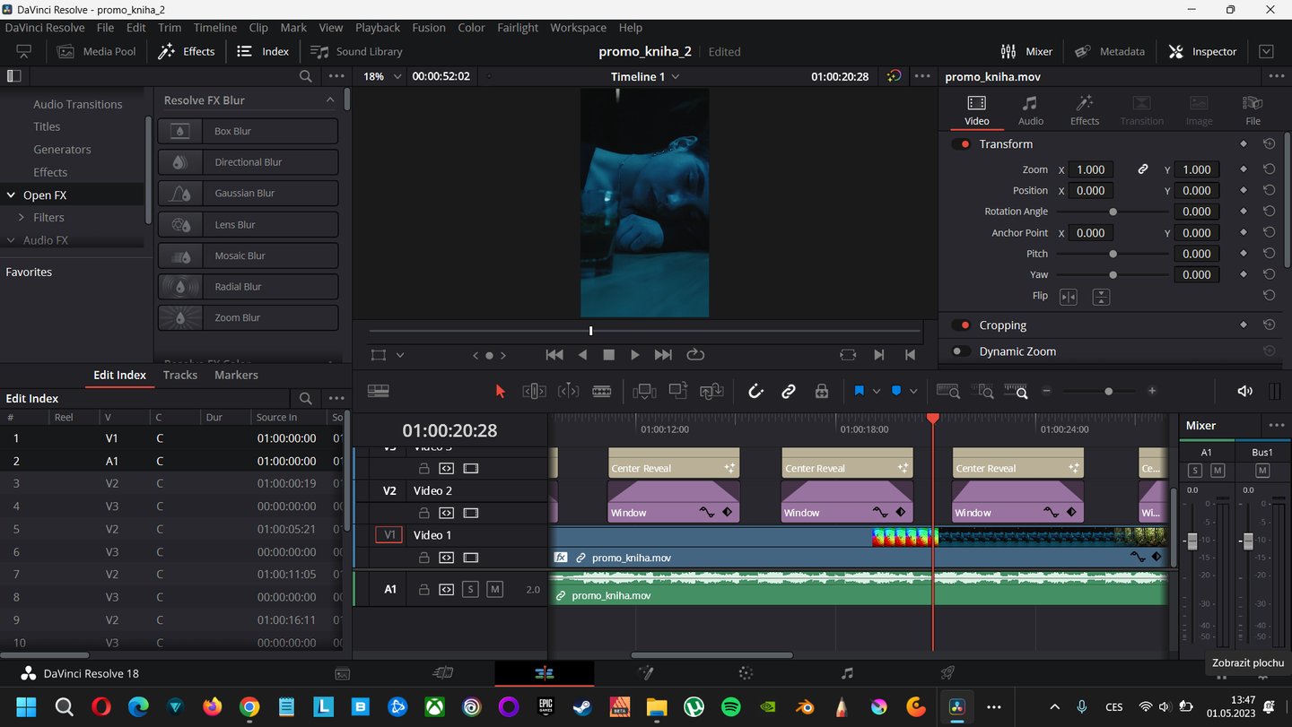Image resolution: width=1292 pixels, height=727 pixels.
Task: Expand the Filters tree item
Action: tap(22, 217)
